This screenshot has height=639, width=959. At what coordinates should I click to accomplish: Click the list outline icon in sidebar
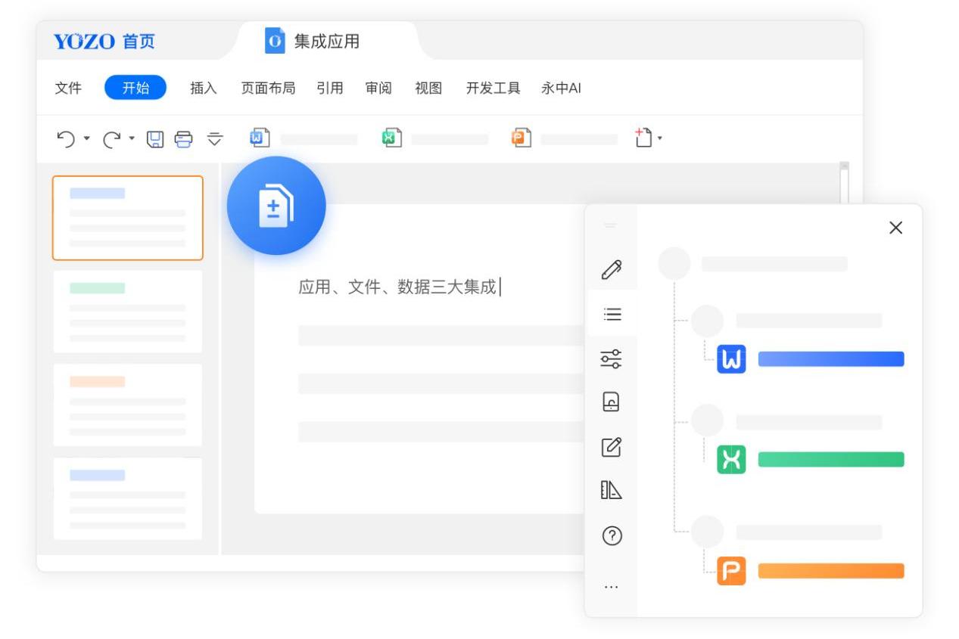(x=612, y=313)
